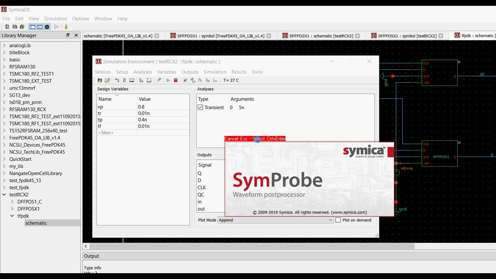Click the Name column header in Design Variables
Viewport: 496px width, 279px height.
117,99
